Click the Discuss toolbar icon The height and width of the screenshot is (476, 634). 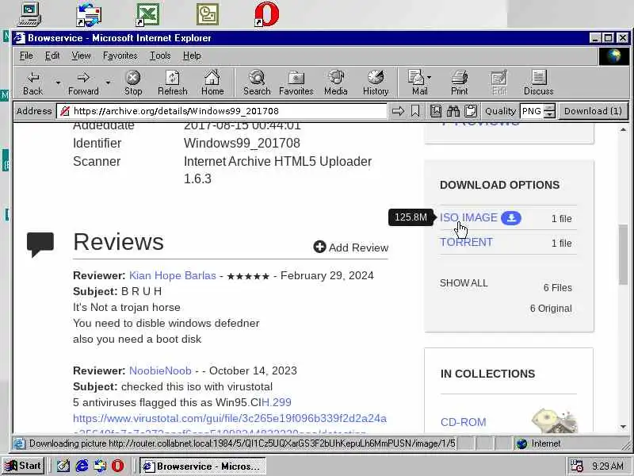click(539, 83)
